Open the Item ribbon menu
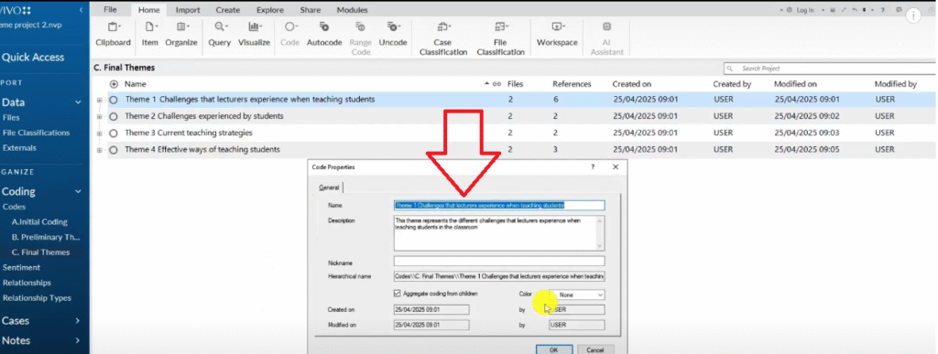Image resolution: width=938 pixels, height=354 pixels. point(149,34)
